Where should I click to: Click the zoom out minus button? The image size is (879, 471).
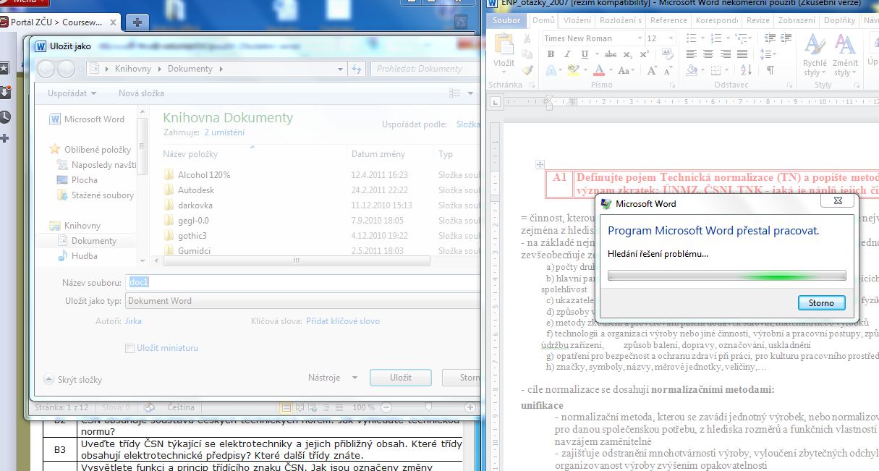(386, 407)
